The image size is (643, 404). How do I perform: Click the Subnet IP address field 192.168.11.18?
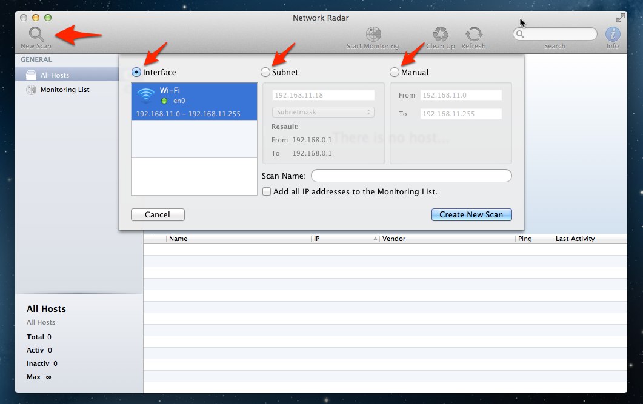pos(323,95)
